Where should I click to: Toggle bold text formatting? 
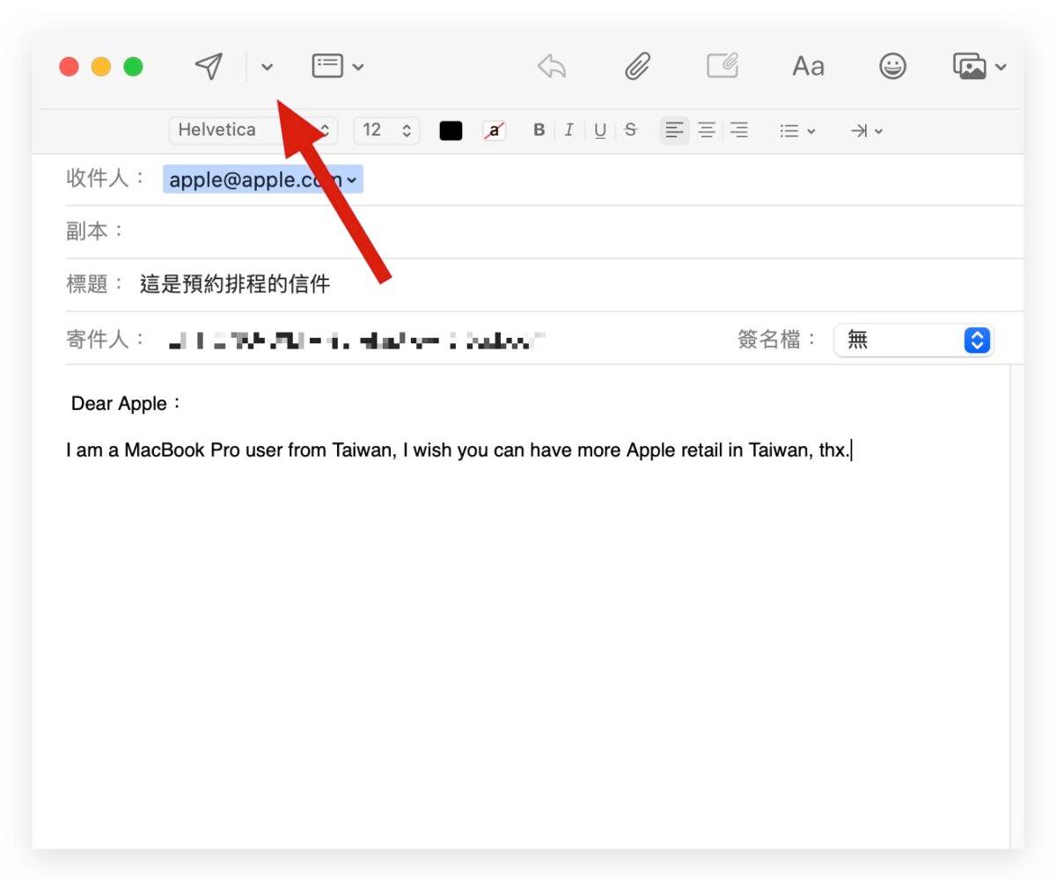coord(539,130)
